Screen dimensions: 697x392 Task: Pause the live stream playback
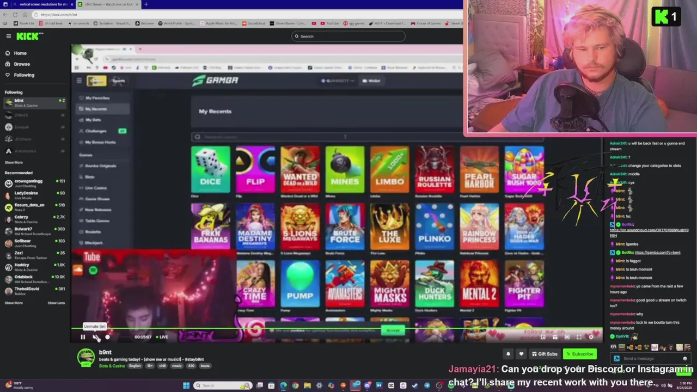coord(83,337)
